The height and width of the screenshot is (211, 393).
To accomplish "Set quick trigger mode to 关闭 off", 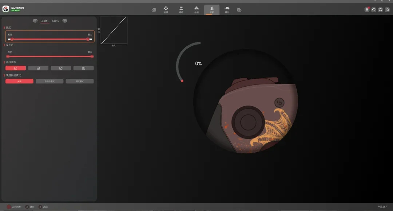I will tap(19, 81).
